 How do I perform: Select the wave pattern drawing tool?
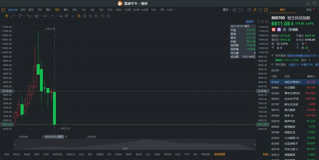(28, 16)
